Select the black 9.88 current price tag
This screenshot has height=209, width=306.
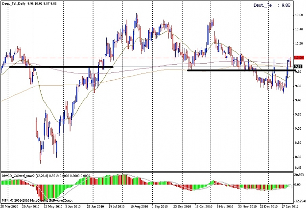[299, 67]
